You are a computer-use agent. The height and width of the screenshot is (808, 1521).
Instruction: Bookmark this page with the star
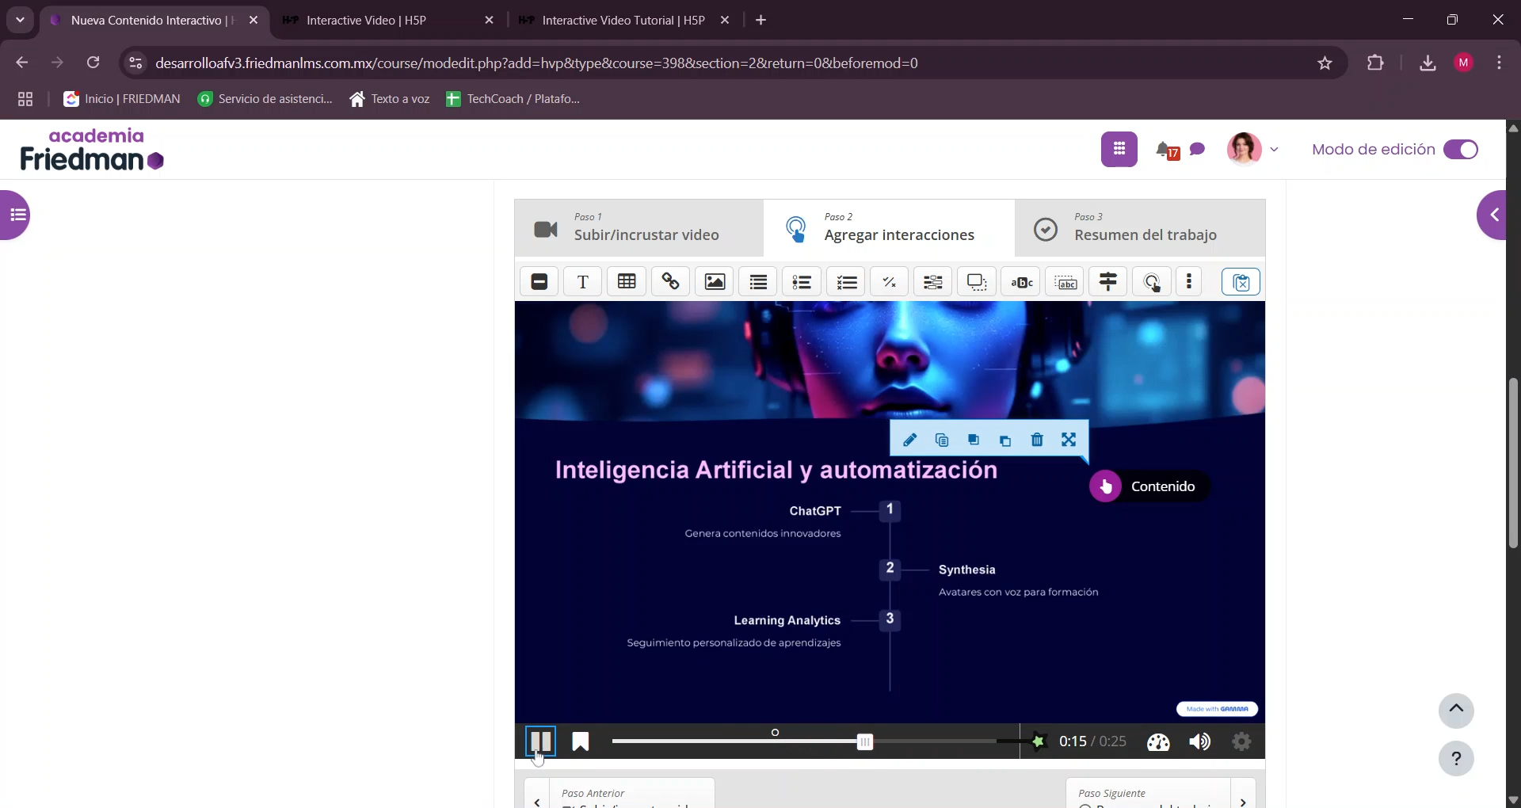pyautogui.click(x=1325, y=63)
